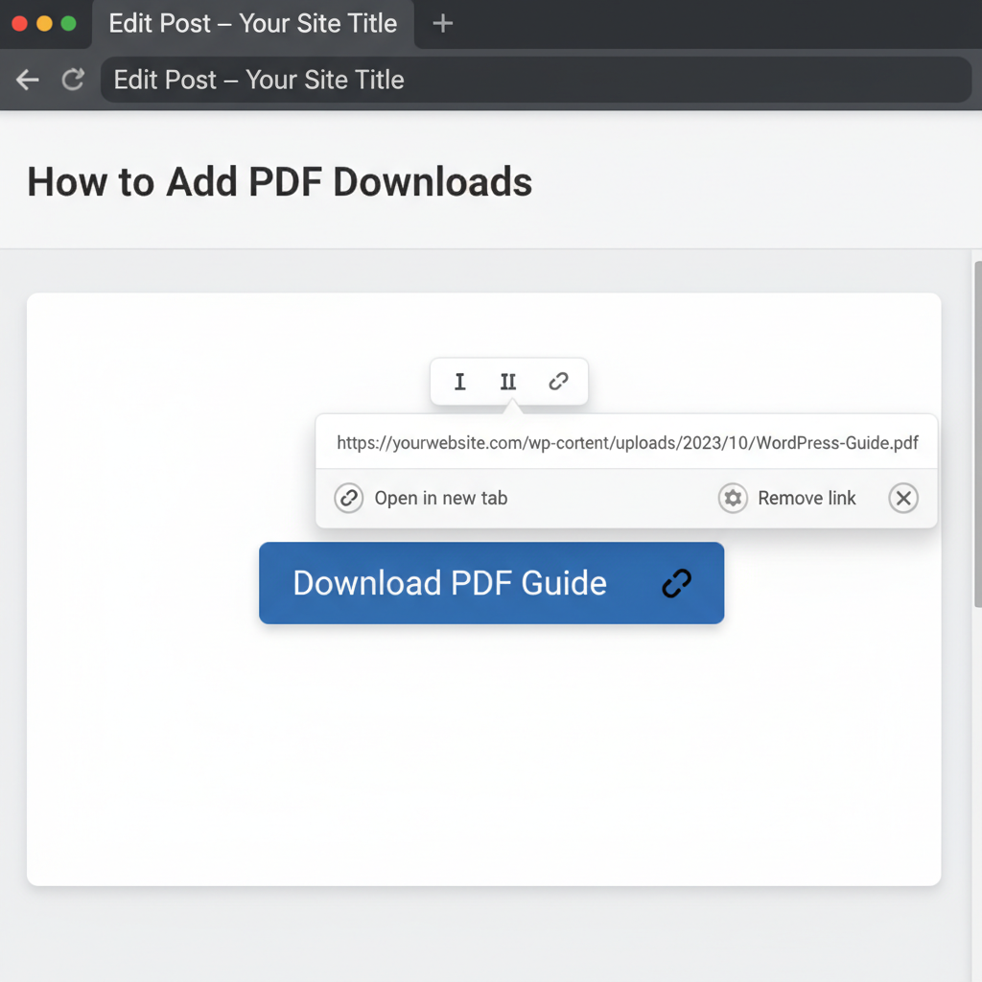Select Remove link
This screenshot has height=982, width=982.
click(807, 498)
